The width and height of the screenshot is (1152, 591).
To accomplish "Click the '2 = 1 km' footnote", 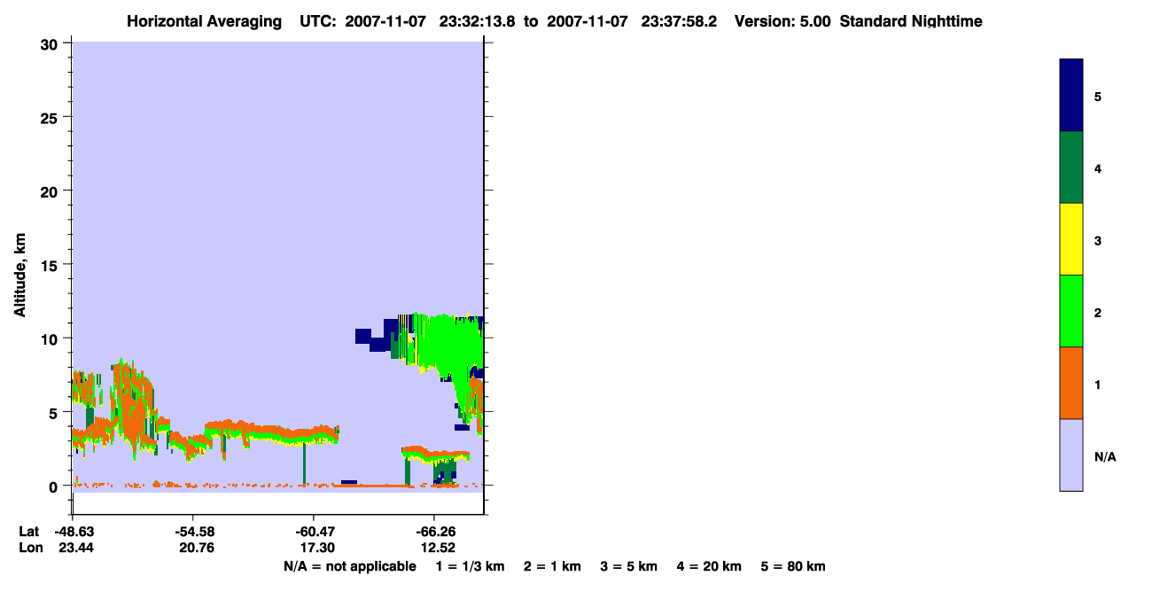I will pos(551,566).
